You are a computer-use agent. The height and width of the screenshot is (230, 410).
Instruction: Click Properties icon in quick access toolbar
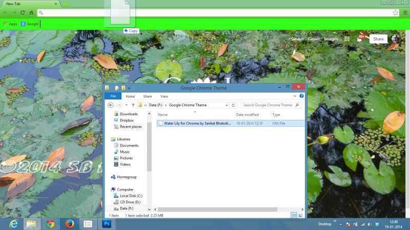(117, 88)
